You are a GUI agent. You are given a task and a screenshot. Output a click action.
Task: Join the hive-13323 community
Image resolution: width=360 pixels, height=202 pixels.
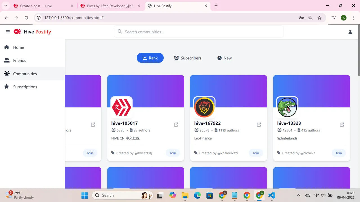tap(339, 153)
